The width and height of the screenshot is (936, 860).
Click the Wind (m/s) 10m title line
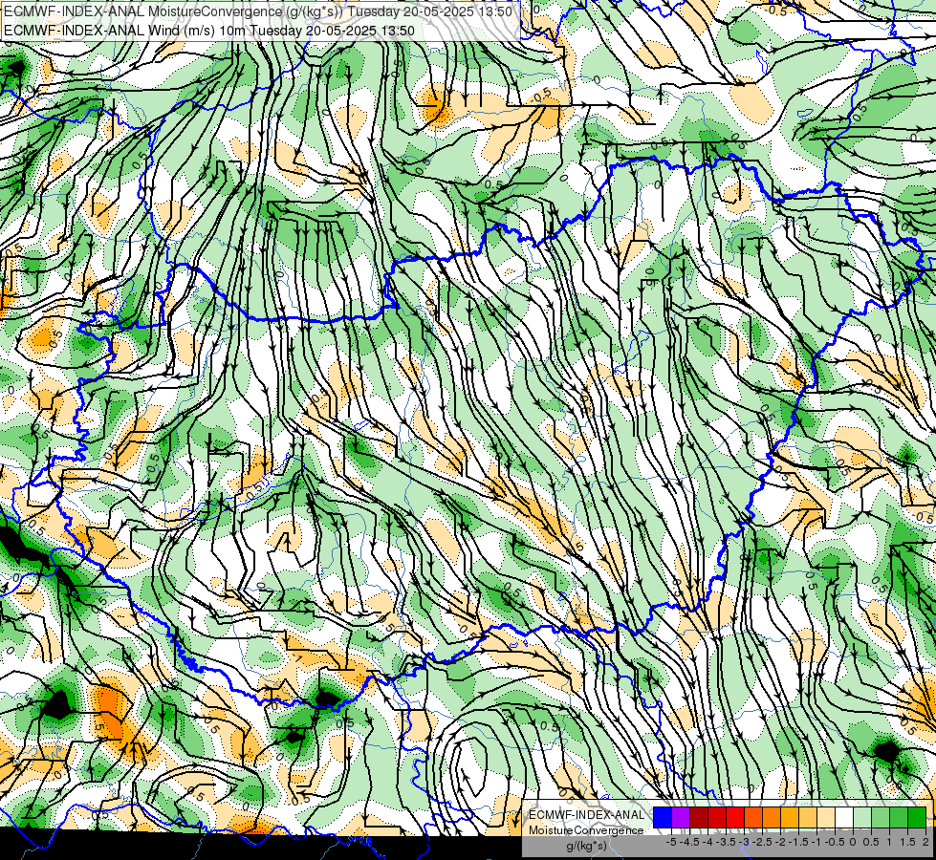209,31
